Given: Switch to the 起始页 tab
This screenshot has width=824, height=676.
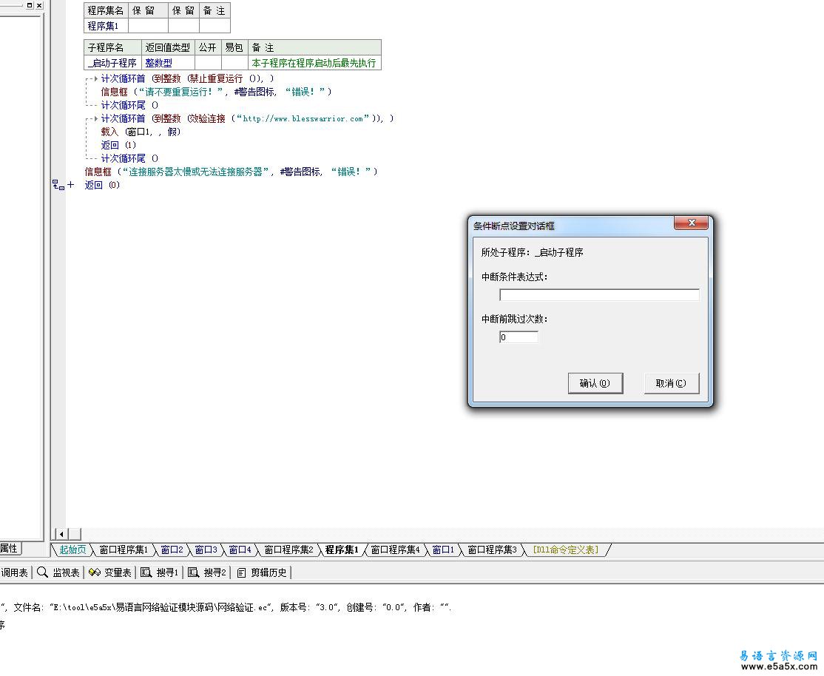Looking at the screenshot, I should tap(72, 550).
